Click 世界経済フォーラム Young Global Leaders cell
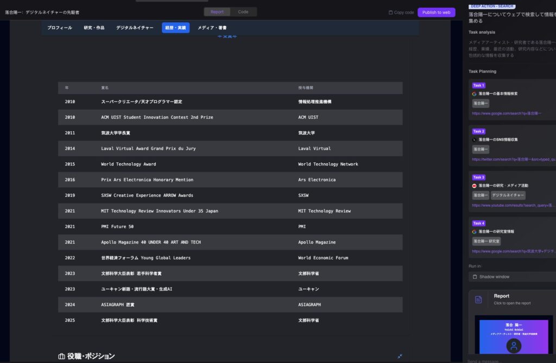The width and height of the screenshot is (556, 363). [x=146, y=258]
